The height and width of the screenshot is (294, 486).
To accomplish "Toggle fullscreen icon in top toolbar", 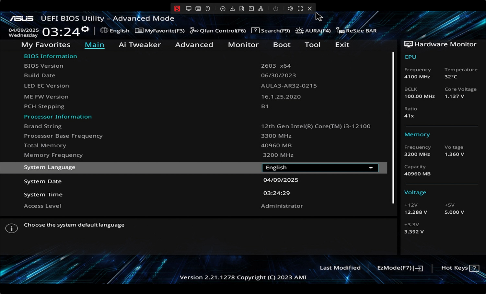I will tap(300, 8).
